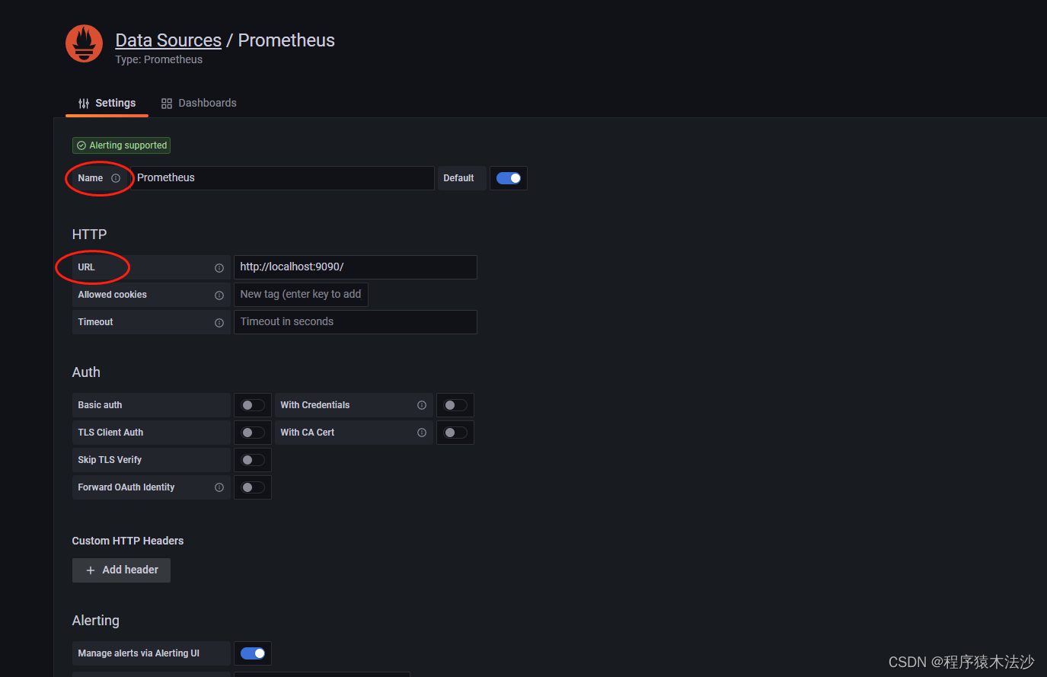
Task: Open the Data Sources breadcrumb link
Action: [x=168, y=40]
